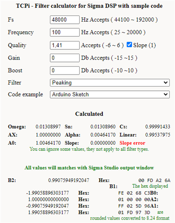Screen dimensions: 175x223
Task: Select the hex value 01 FD 97 3D
Action: click(x=134, y=213)
